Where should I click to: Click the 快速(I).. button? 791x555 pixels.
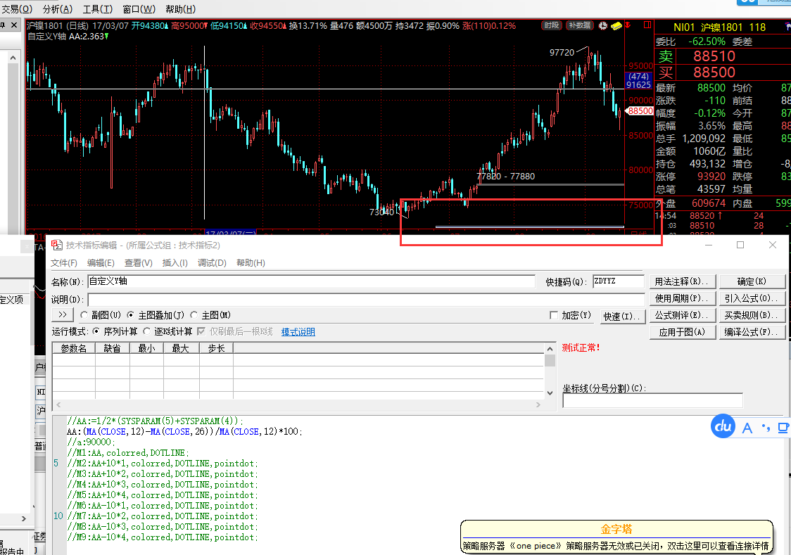pyautogui.click(x=623, y=316)
